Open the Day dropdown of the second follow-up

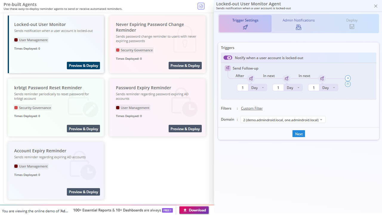click(293, 88)
